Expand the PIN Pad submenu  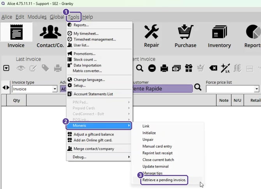(x=99, y=102)
